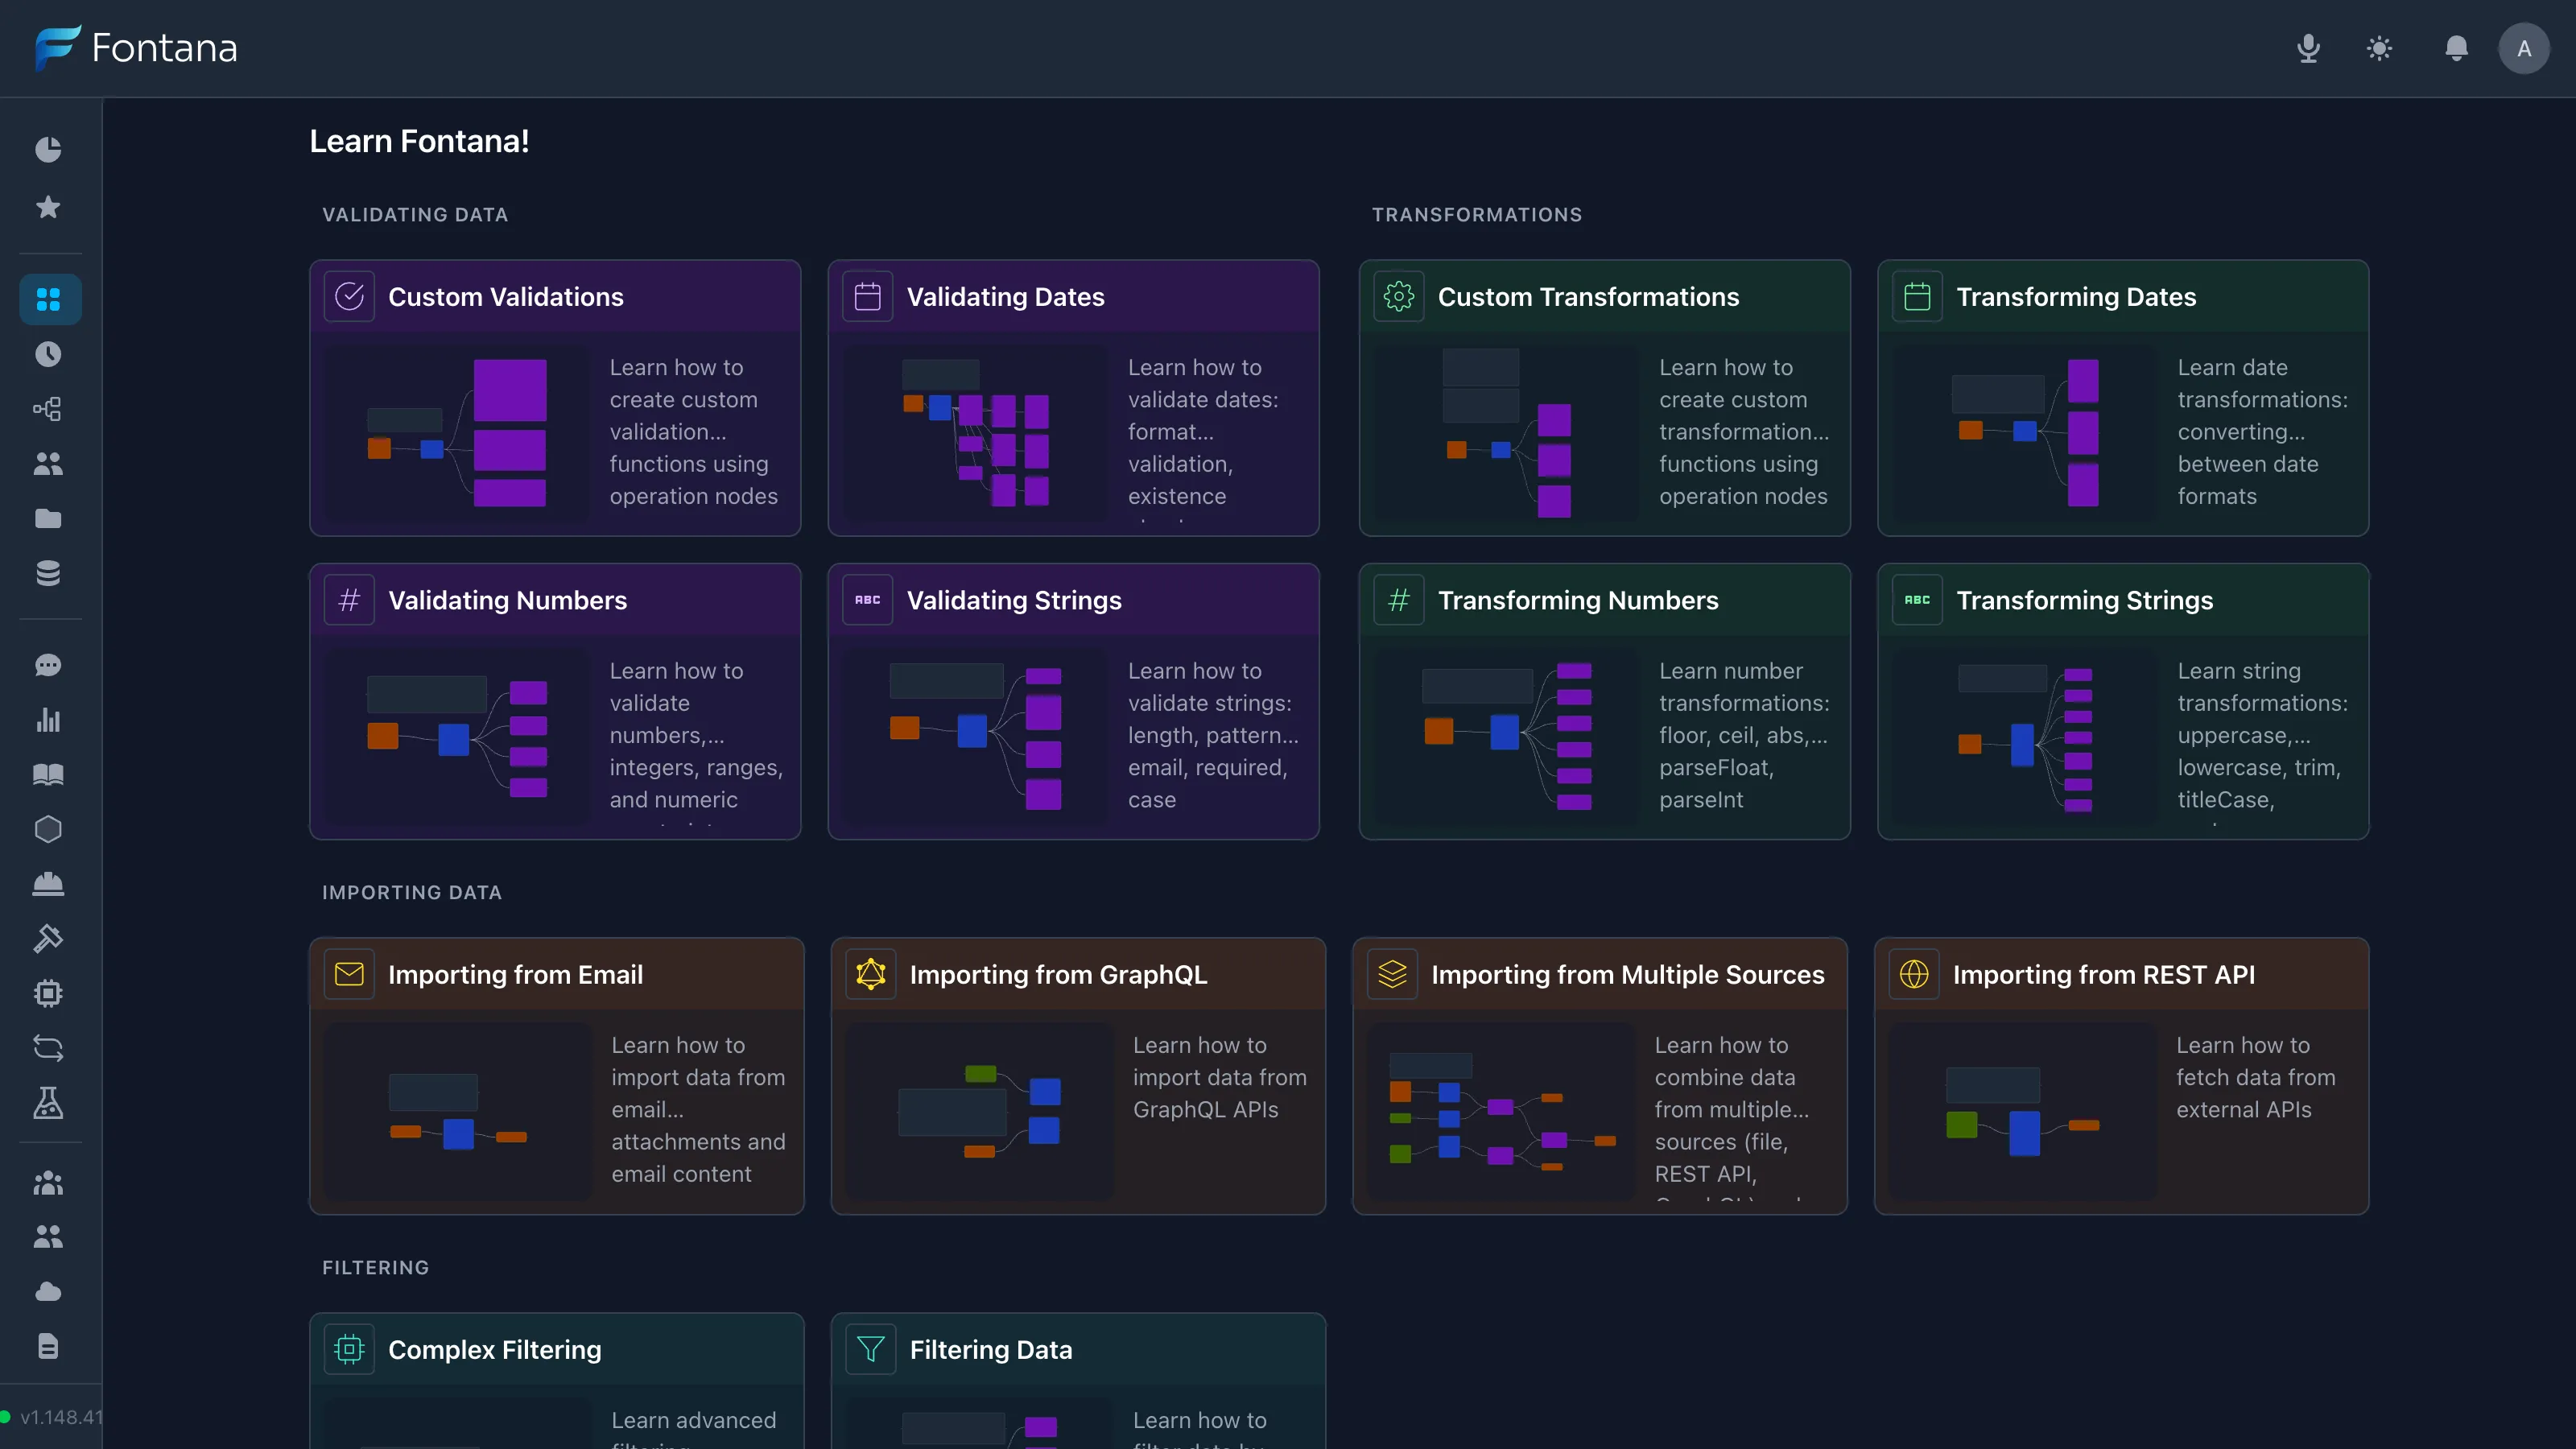Open the processor chip sidebar icon
2576x1449 pixels.
point(48,993)
